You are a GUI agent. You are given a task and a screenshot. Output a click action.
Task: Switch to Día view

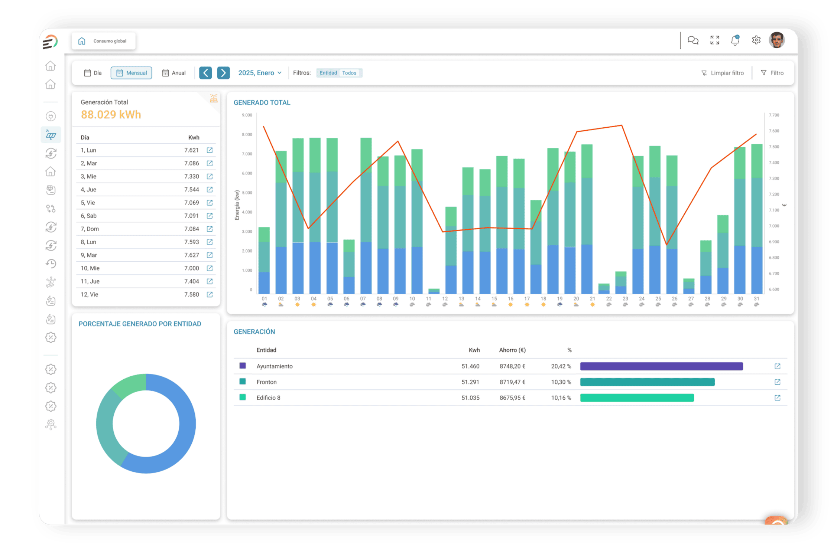(x=93, y=73)
